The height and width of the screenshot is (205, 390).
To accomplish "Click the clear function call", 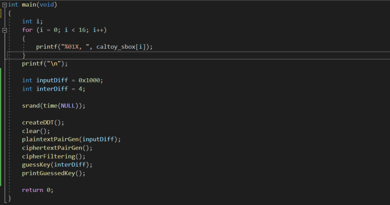I will pyautogui.click(x=36, y=131).
